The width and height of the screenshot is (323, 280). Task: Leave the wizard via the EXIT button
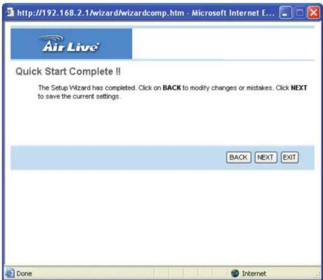[x=290, y=157]
